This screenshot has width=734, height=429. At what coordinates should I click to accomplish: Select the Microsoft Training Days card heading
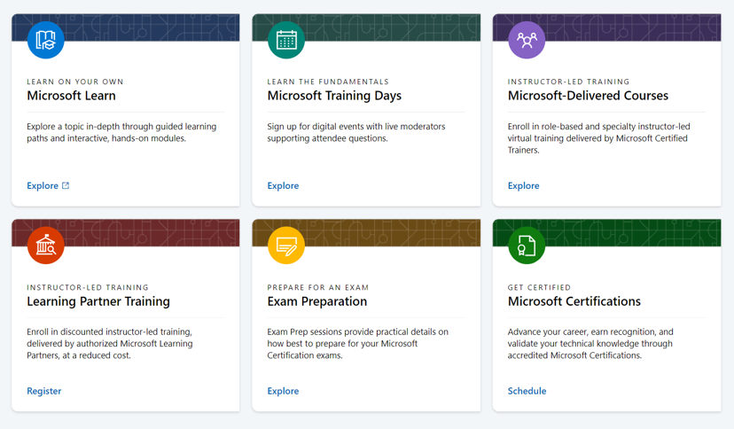click(x=334, y=96)
